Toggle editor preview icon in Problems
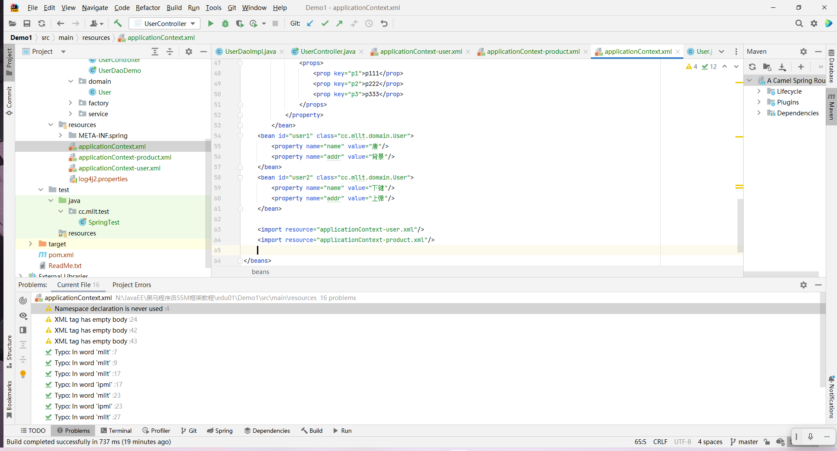This screenshot has width=837, height=451. click(x=23, y=330)
